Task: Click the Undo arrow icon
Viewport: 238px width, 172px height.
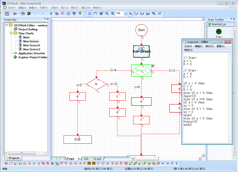Action: 35,13
